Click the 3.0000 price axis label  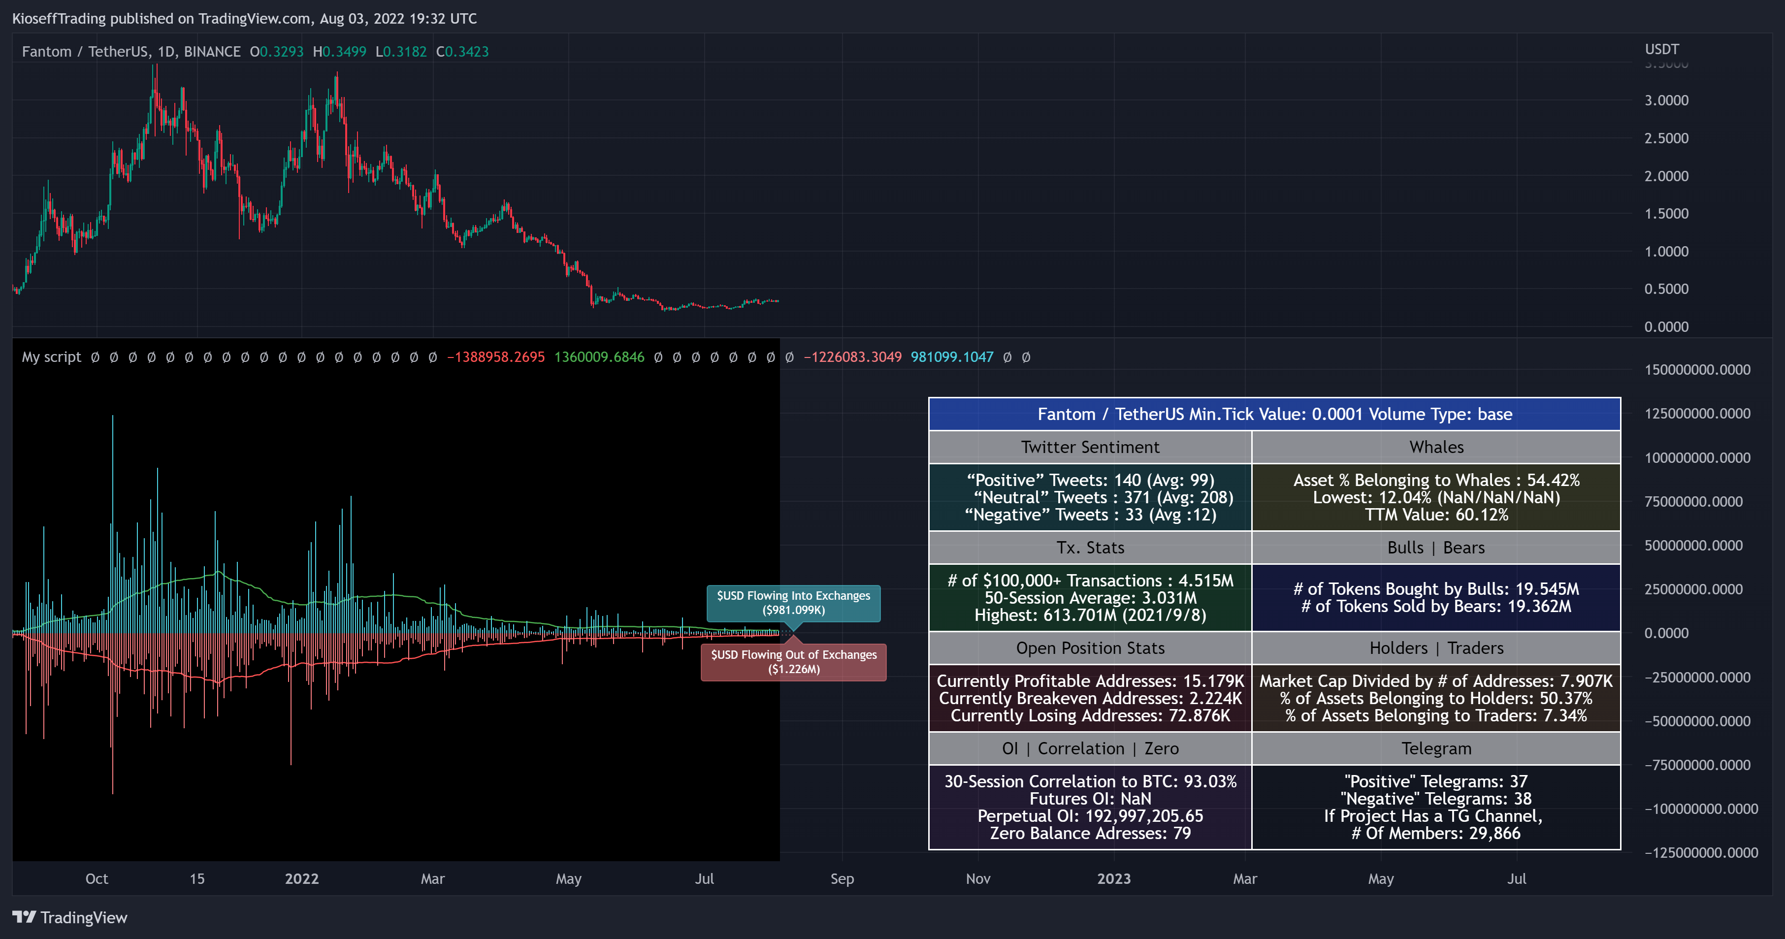tap(1666, 100)
